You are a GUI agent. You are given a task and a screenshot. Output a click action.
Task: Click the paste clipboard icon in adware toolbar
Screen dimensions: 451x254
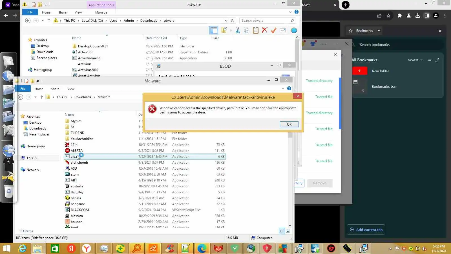[255, 30]
